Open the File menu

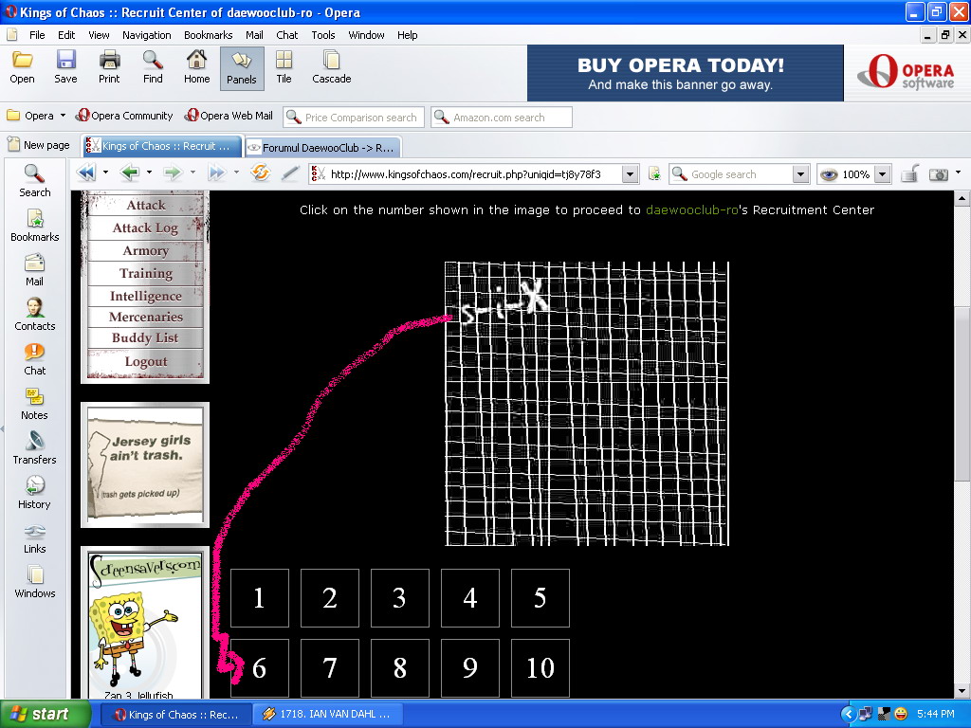point(37,35)
